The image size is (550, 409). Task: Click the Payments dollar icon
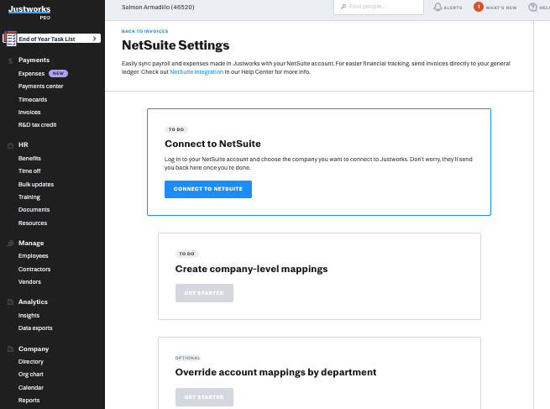(11, 60)
